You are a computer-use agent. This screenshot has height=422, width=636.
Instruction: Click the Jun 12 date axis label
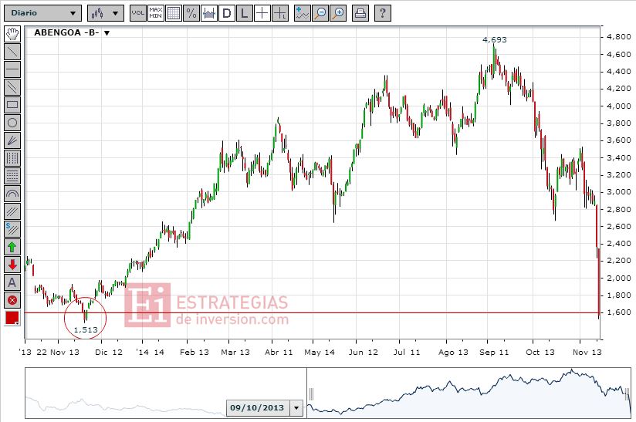click(363, 353)
